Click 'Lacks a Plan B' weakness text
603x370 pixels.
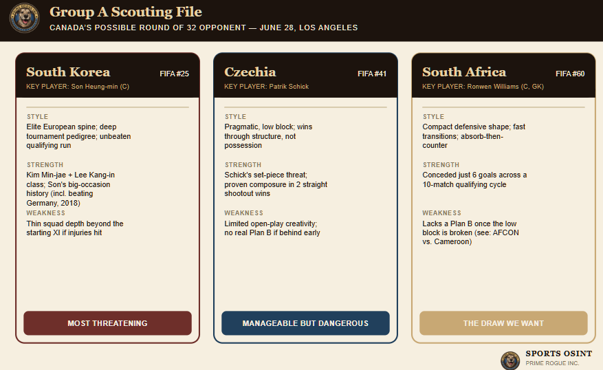click(x=470, y=232)
